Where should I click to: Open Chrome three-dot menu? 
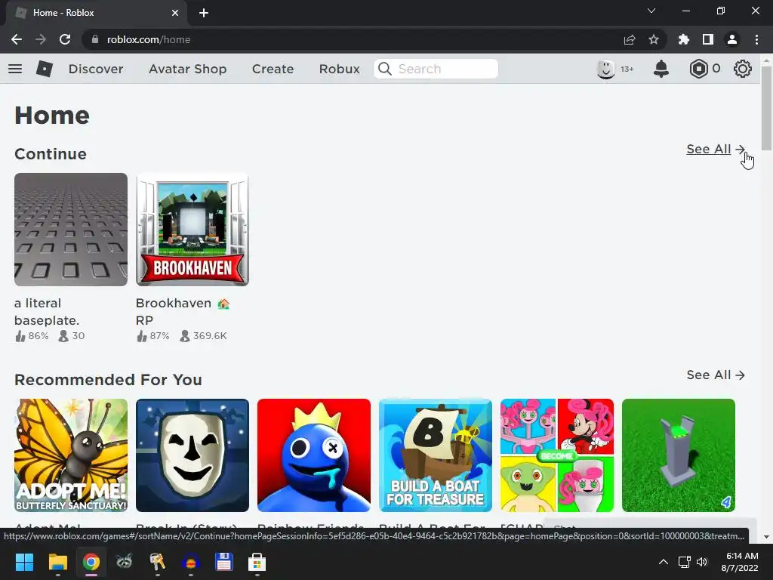click(x=756, y=39)
